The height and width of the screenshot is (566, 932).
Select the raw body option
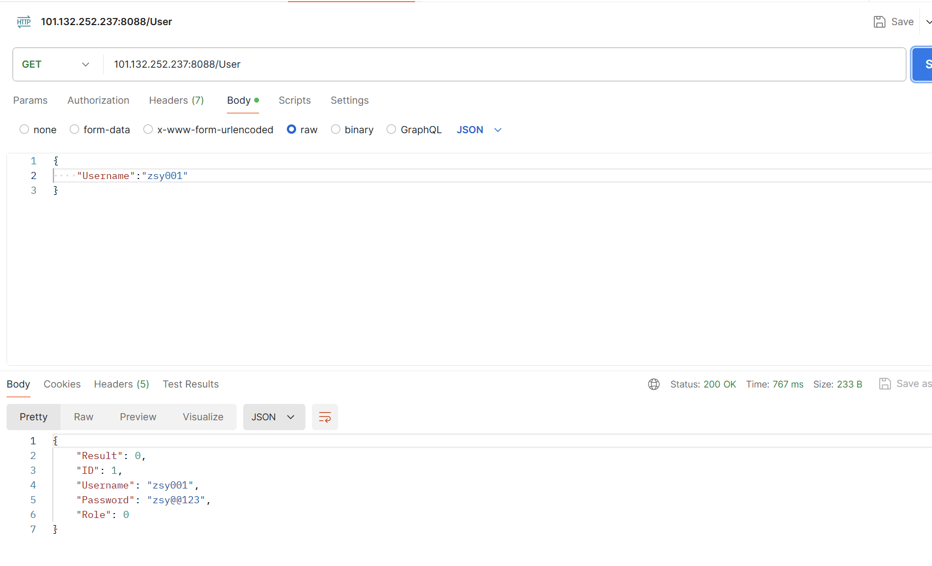coord(302,130)
